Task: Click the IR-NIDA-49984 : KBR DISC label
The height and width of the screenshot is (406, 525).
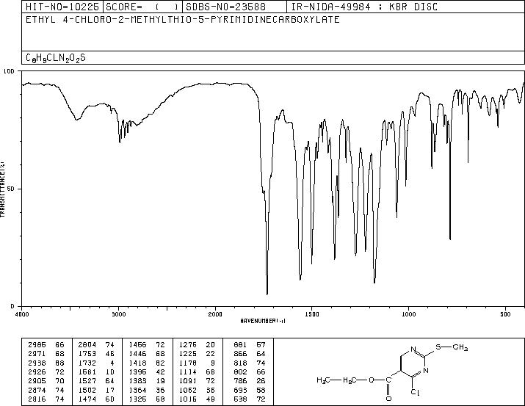Action: [364, 7]
